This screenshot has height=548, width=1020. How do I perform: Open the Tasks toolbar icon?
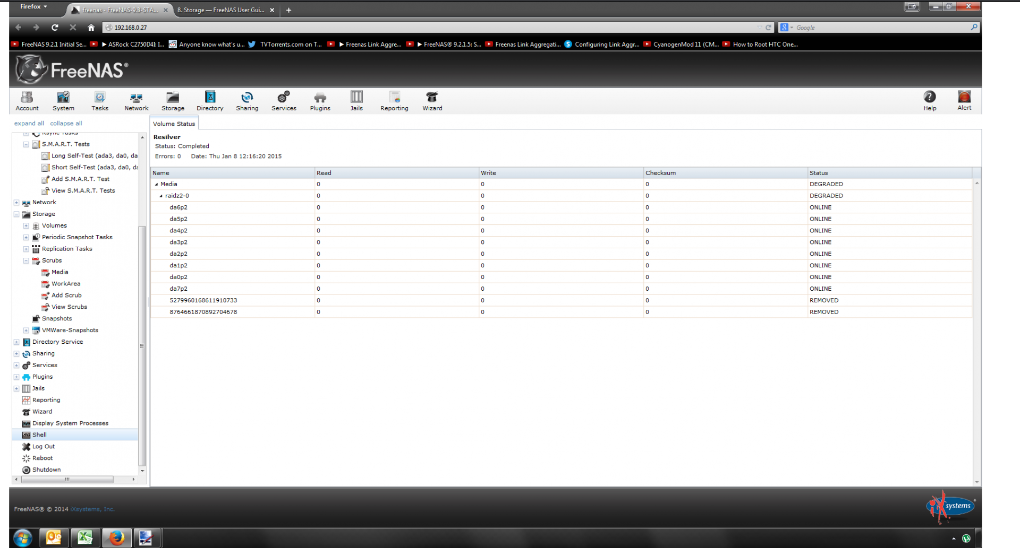(100, 101)
